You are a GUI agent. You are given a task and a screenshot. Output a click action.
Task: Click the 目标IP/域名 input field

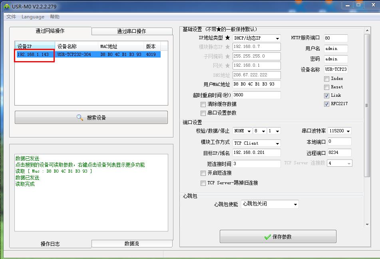pos(256,153)
